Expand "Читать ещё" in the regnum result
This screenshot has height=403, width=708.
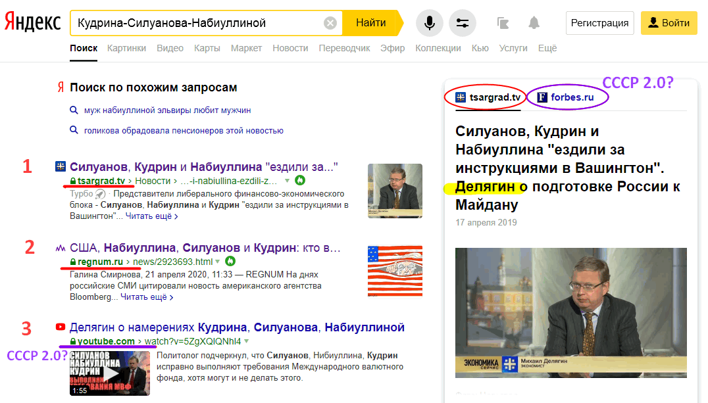147,297
